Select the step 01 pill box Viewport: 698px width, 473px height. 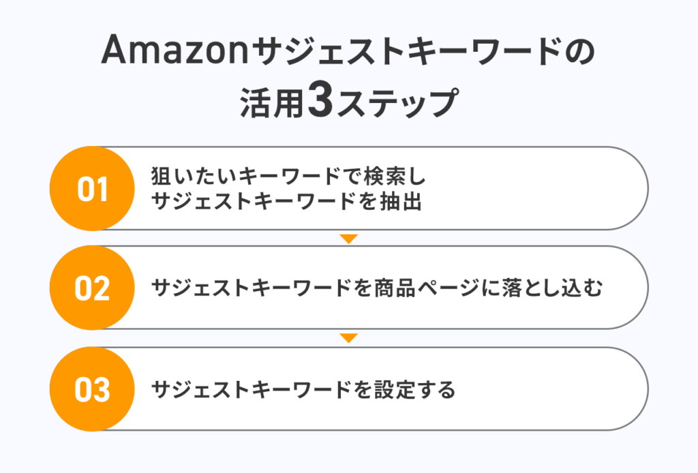point(348,188)
